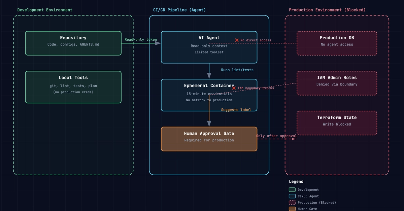404x211 pixels.
Task: Select the Local Tools box
Action: pyautogui.click(x=73, y=87)
